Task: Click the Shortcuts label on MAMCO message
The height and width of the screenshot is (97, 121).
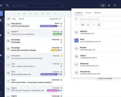Action: point(57,34)
